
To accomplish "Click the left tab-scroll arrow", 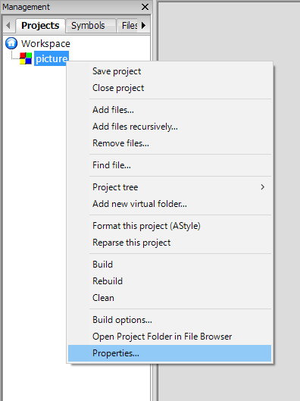I will [x=8, y=25].
